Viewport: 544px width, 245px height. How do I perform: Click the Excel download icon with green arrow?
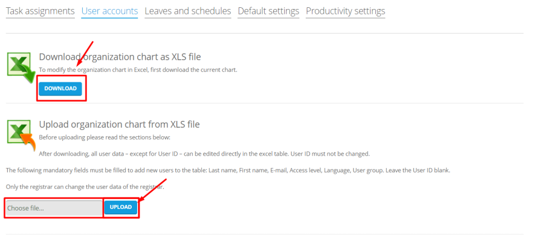pos(21,68)
